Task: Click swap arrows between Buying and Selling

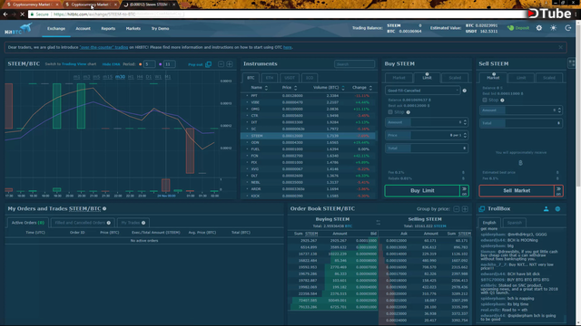Action: coord(378,223)
